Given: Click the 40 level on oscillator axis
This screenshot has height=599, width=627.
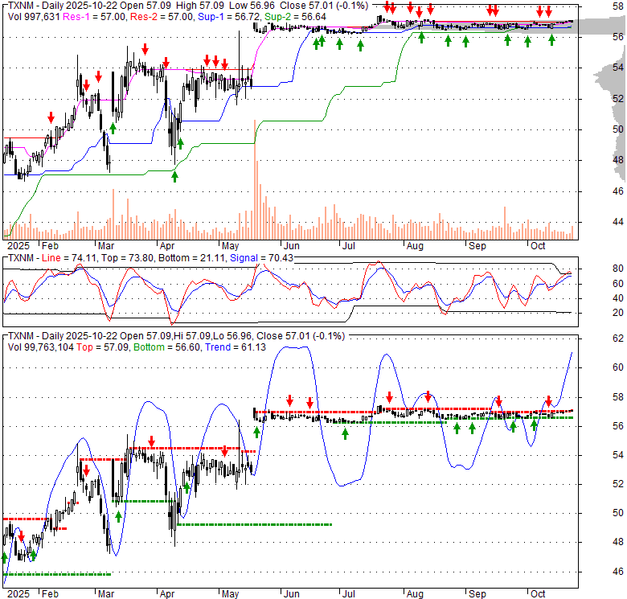Looking at the screenshot, I should [618, 298].
